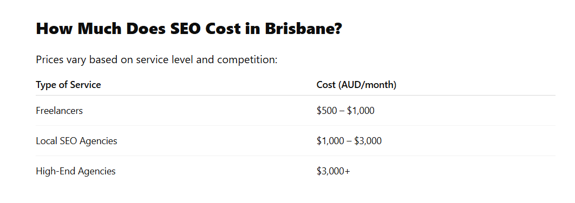Image resolution: width=575 pixels, height=203 pixels.
Task: Select the 'Prices vary based on' paragraph text
Action: click(x=156, y=59)
